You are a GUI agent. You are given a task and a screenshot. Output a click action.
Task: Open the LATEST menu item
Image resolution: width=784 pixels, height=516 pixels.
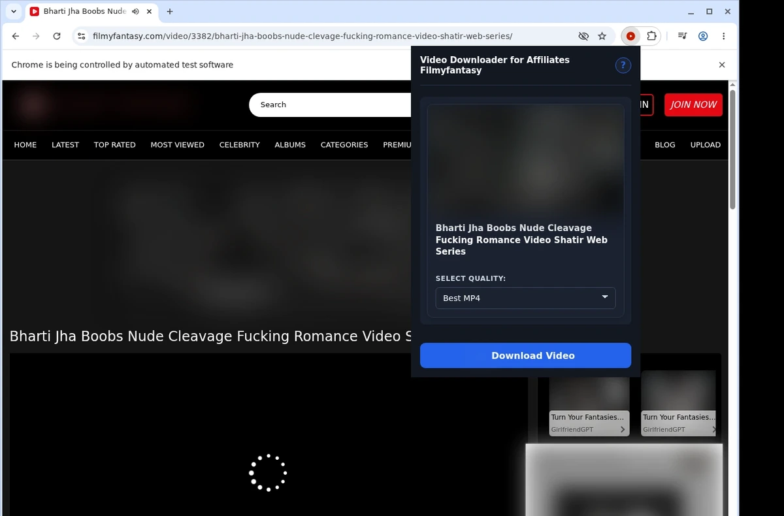(x=65, y=145)
